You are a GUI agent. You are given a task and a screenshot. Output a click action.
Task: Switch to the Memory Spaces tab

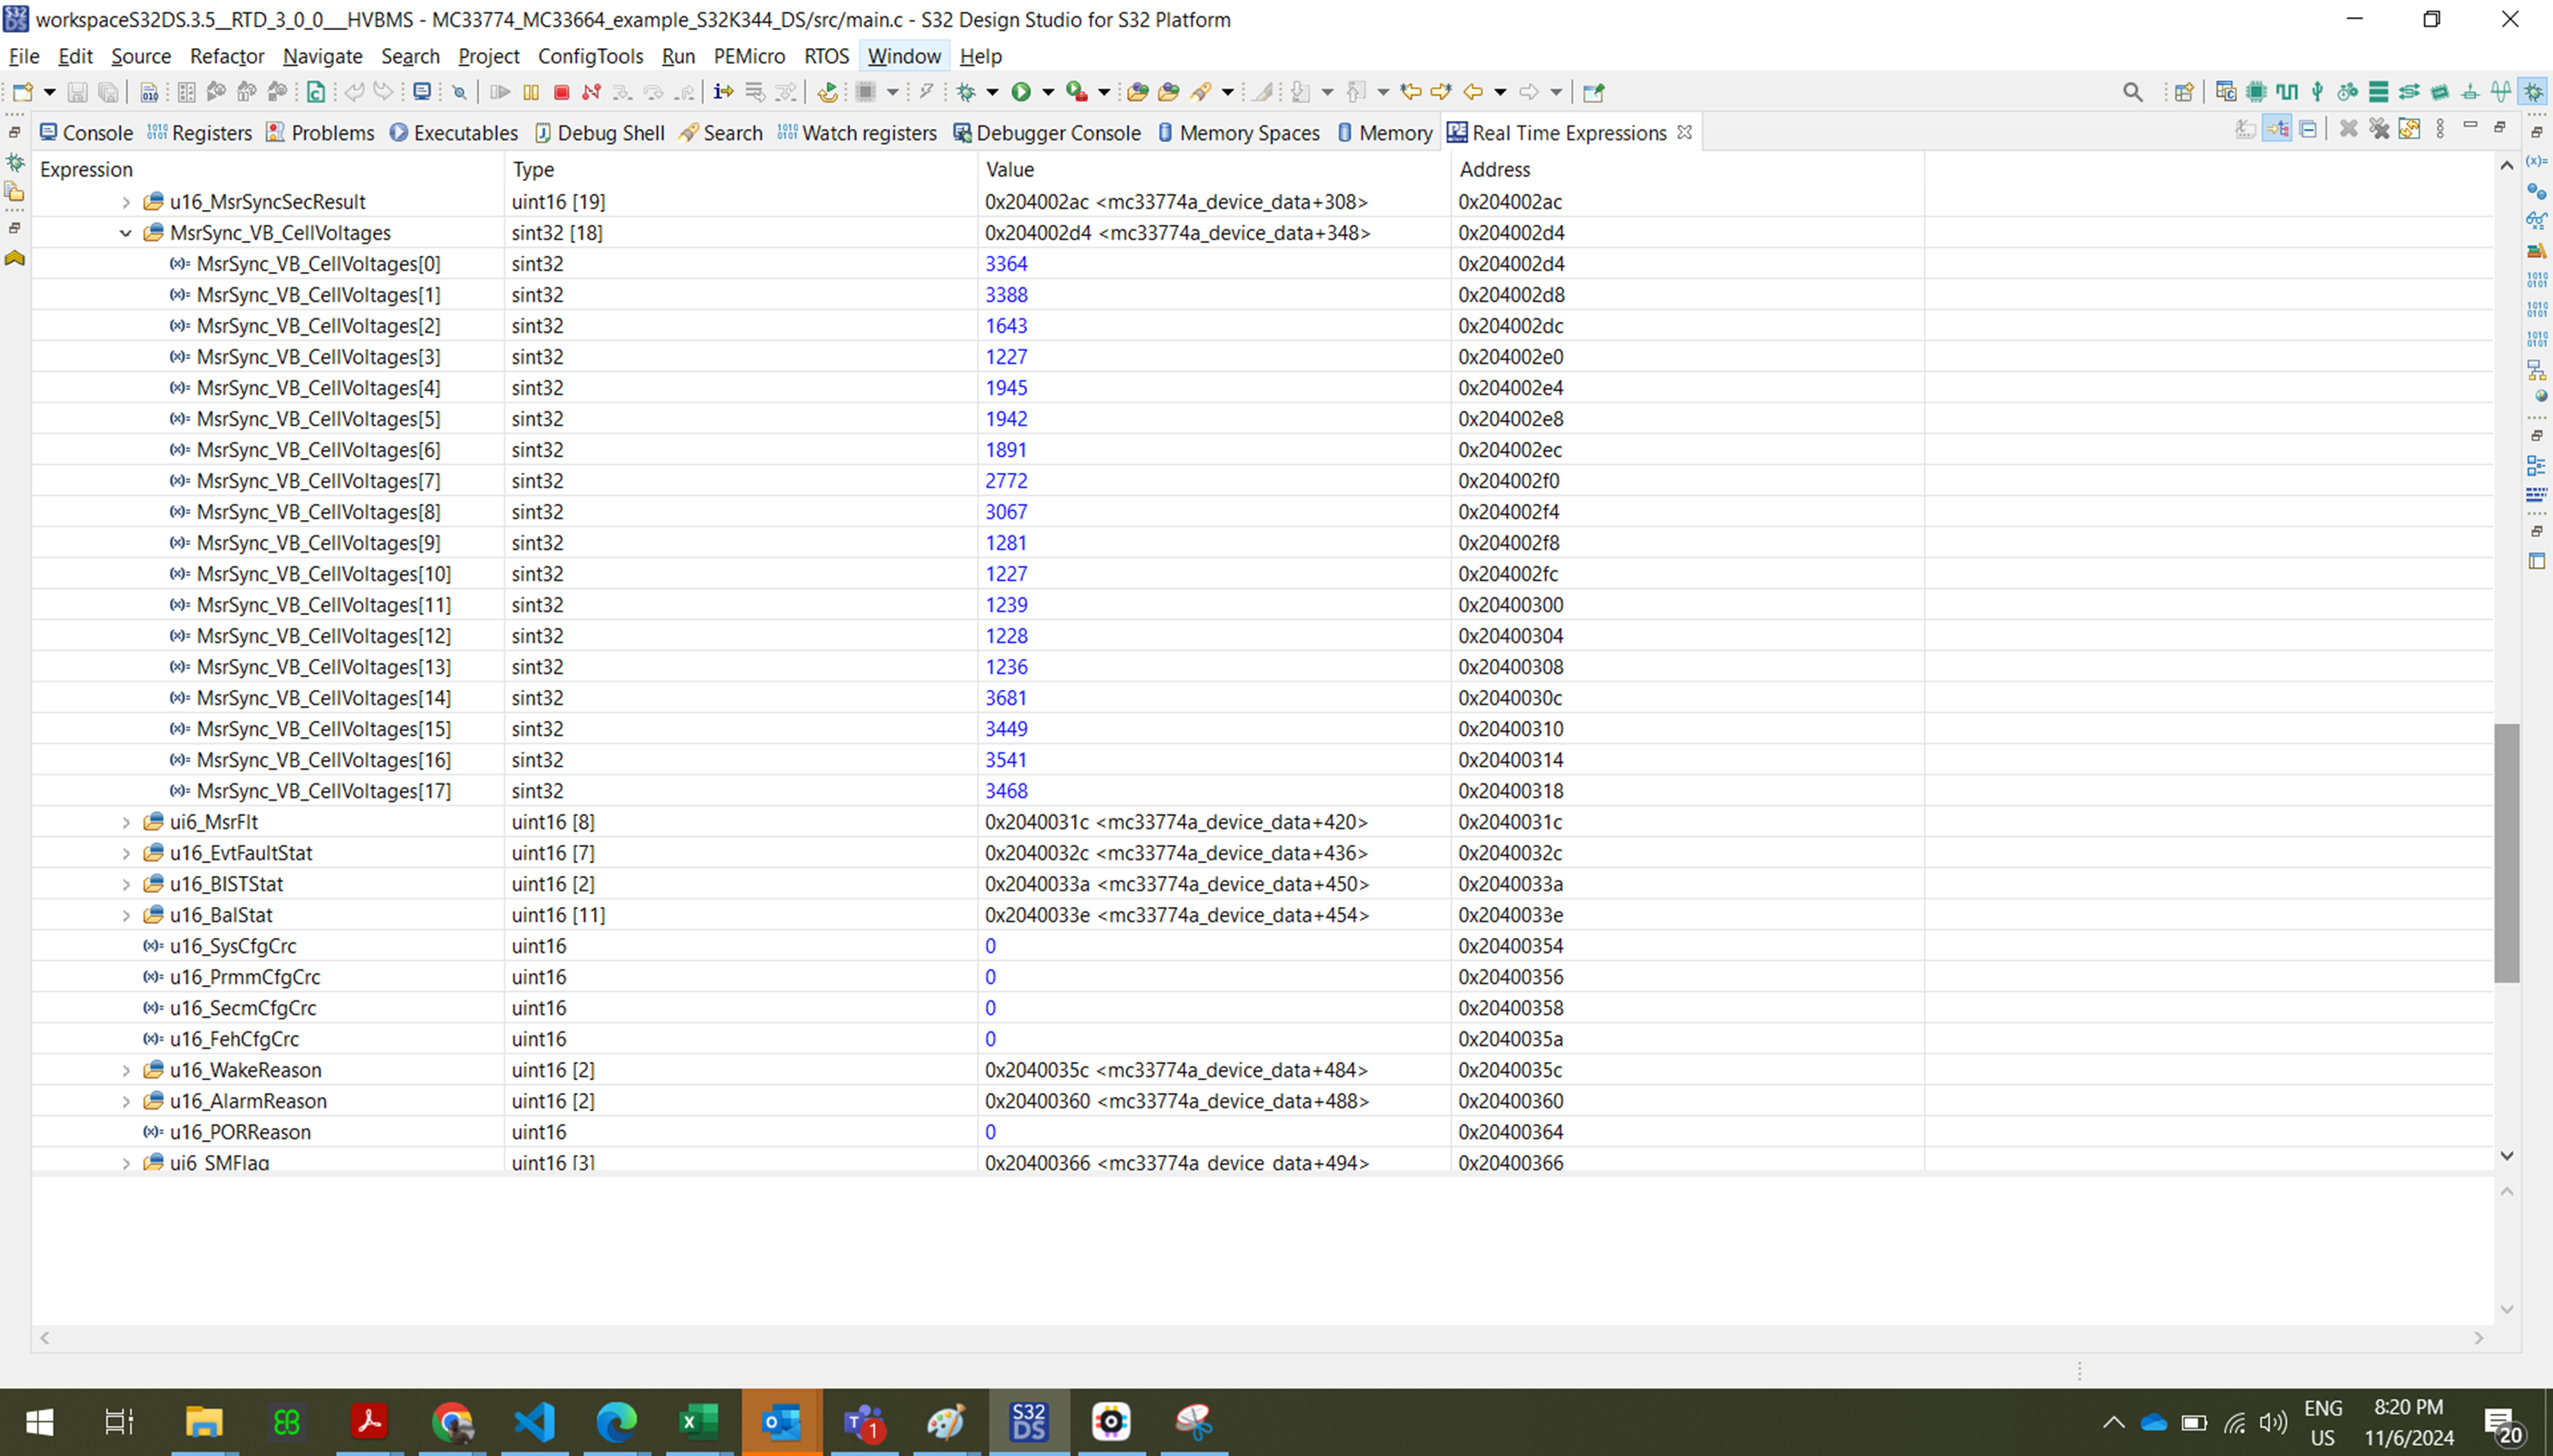coord(1248,132)
